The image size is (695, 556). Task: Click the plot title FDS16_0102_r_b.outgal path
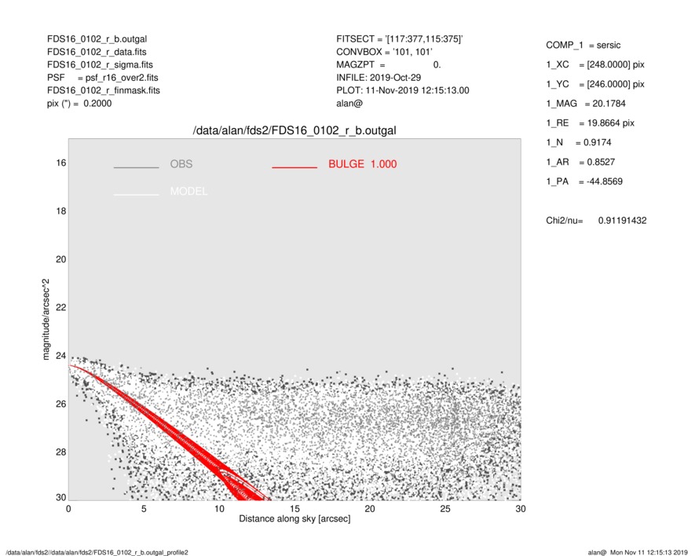[x=294, y=130]
